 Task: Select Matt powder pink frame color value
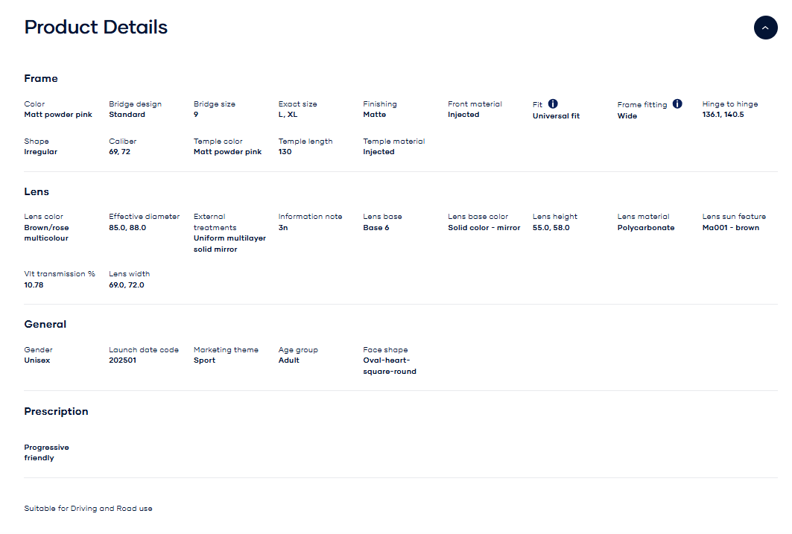click(58, 115)
